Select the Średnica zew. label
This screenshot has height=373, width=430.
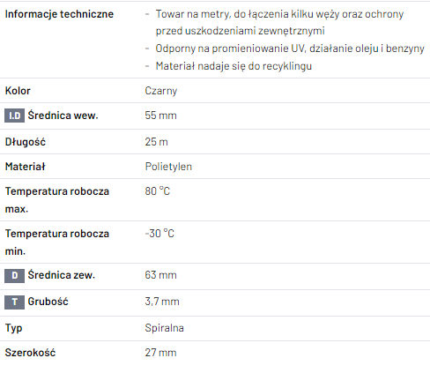(62, 275)
